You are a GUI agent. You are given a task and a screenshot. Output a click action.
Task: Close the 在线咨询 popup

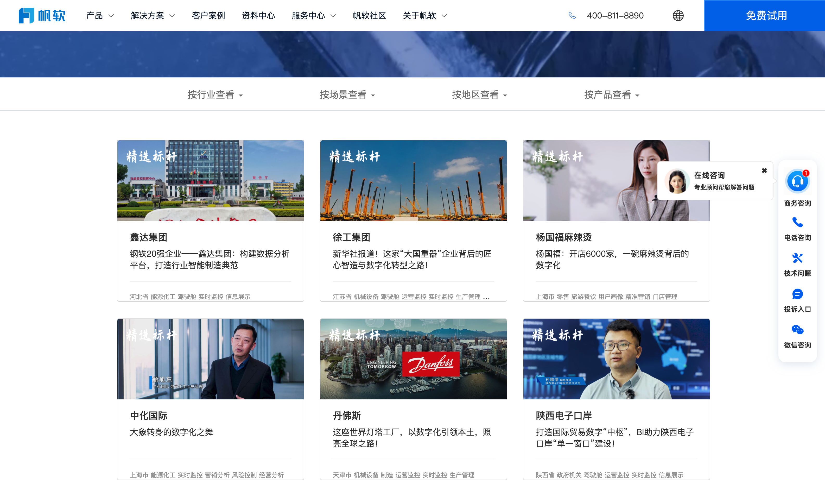764,170
